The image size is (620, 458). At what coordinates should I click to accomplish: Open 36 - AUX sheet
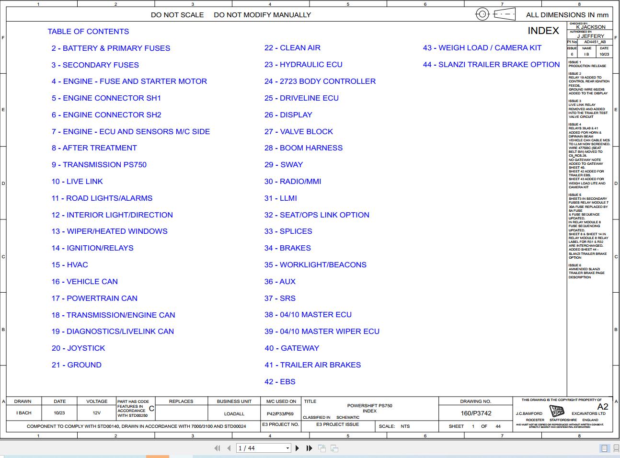point(280,282)
